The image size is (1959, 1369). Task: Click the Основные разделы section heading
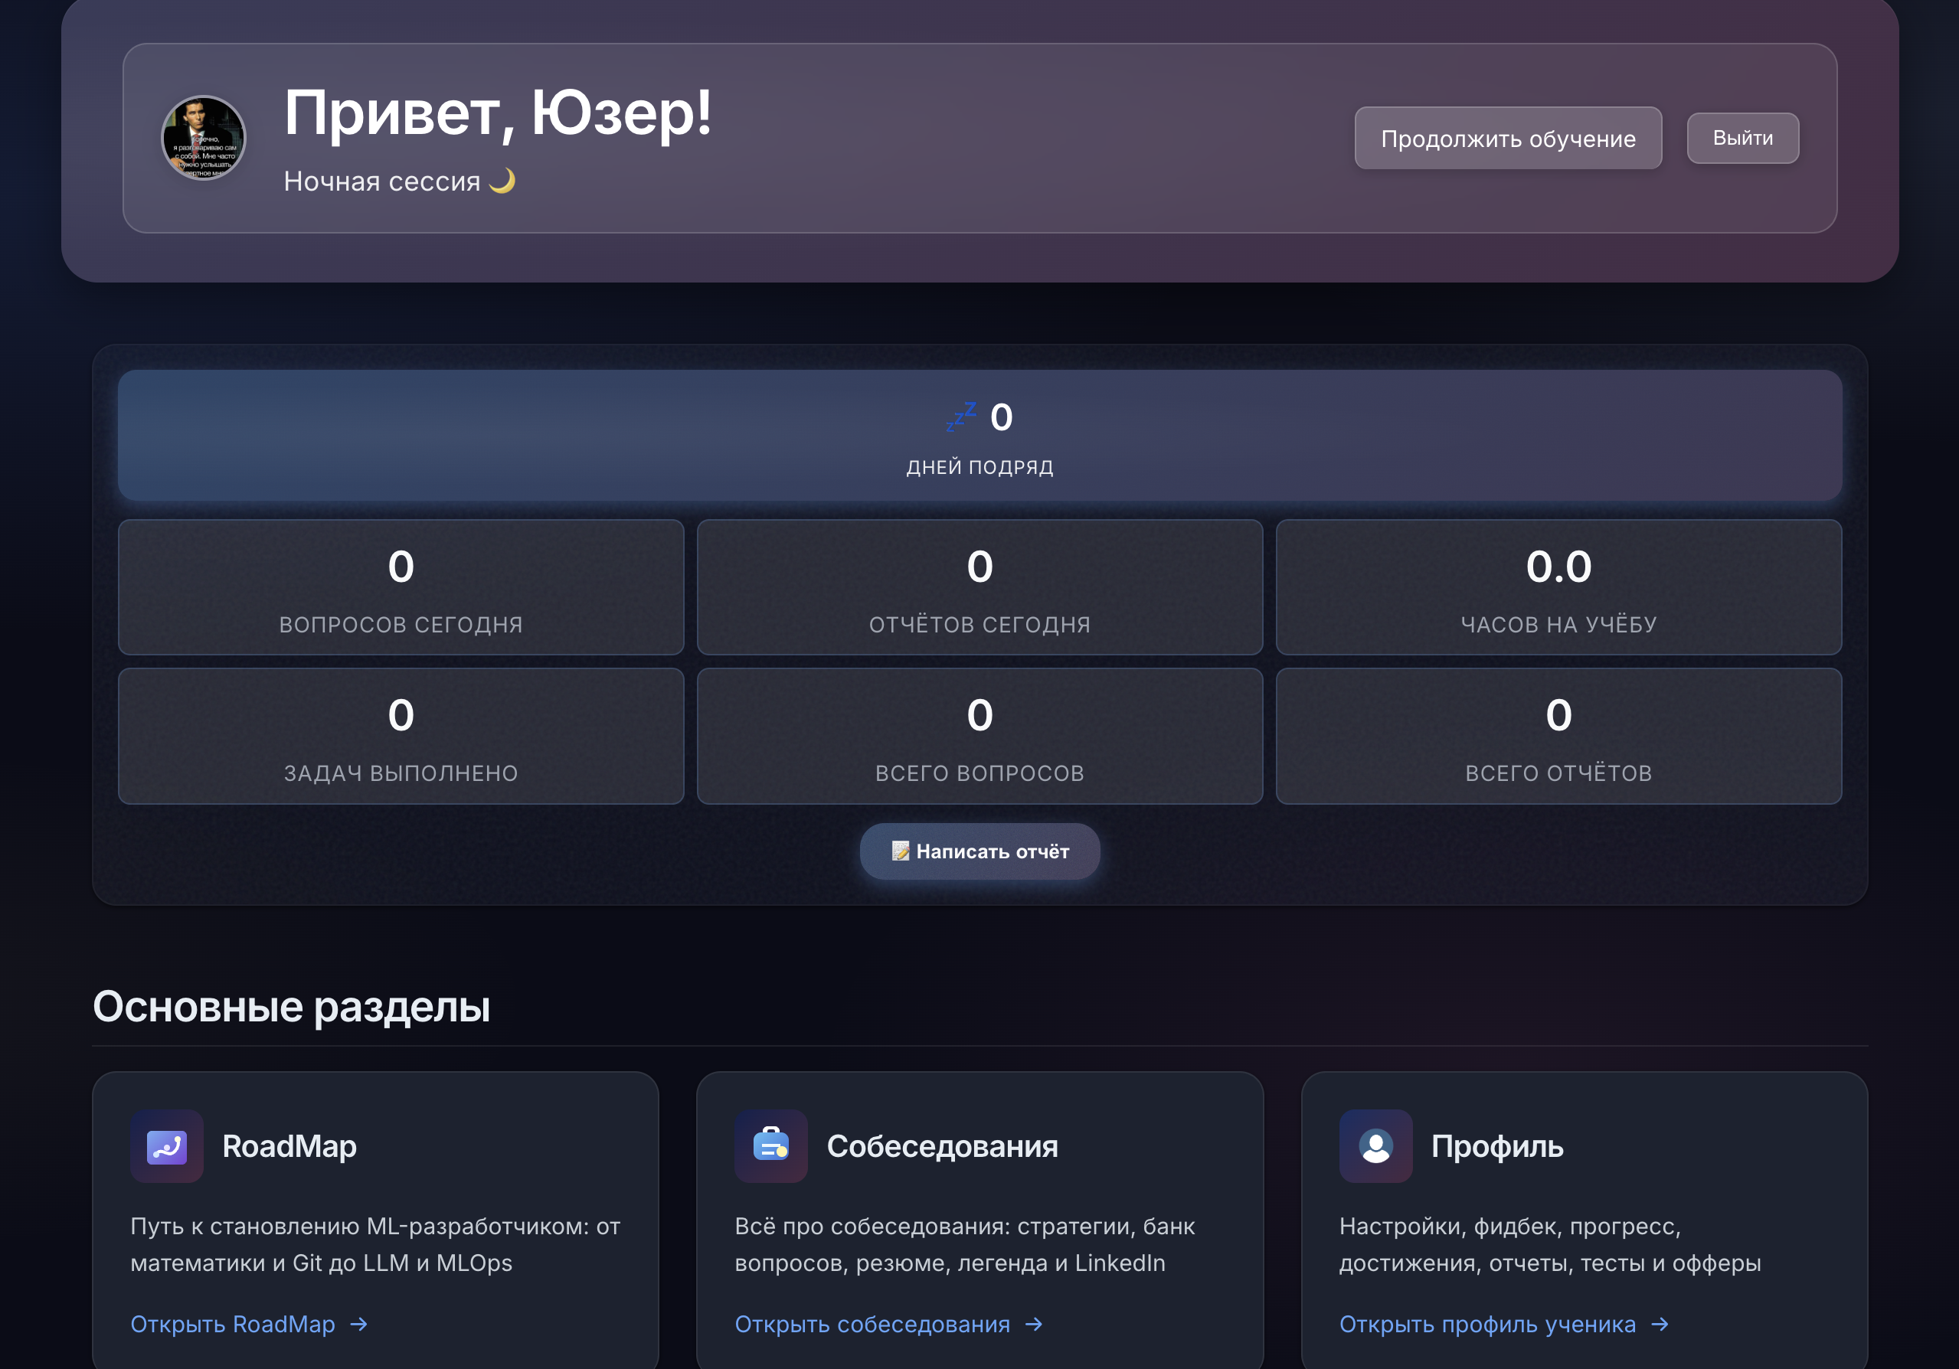tap(291, 1007)
